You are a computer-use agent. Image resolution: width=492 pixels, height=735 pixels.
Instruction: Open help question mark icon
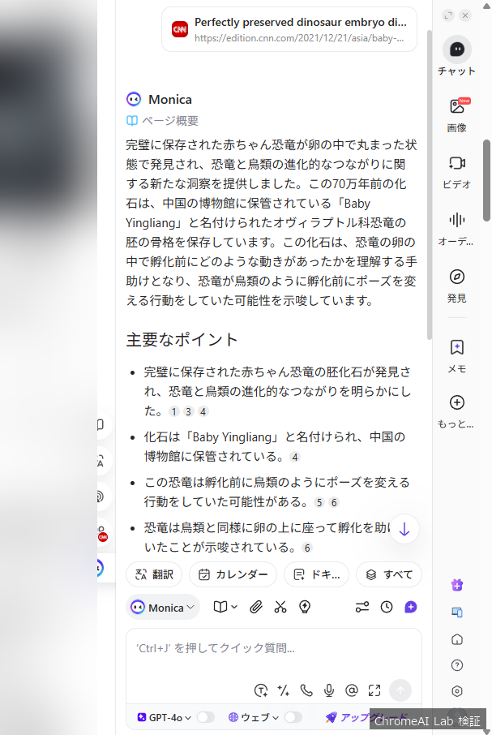[x=457, y=665]
